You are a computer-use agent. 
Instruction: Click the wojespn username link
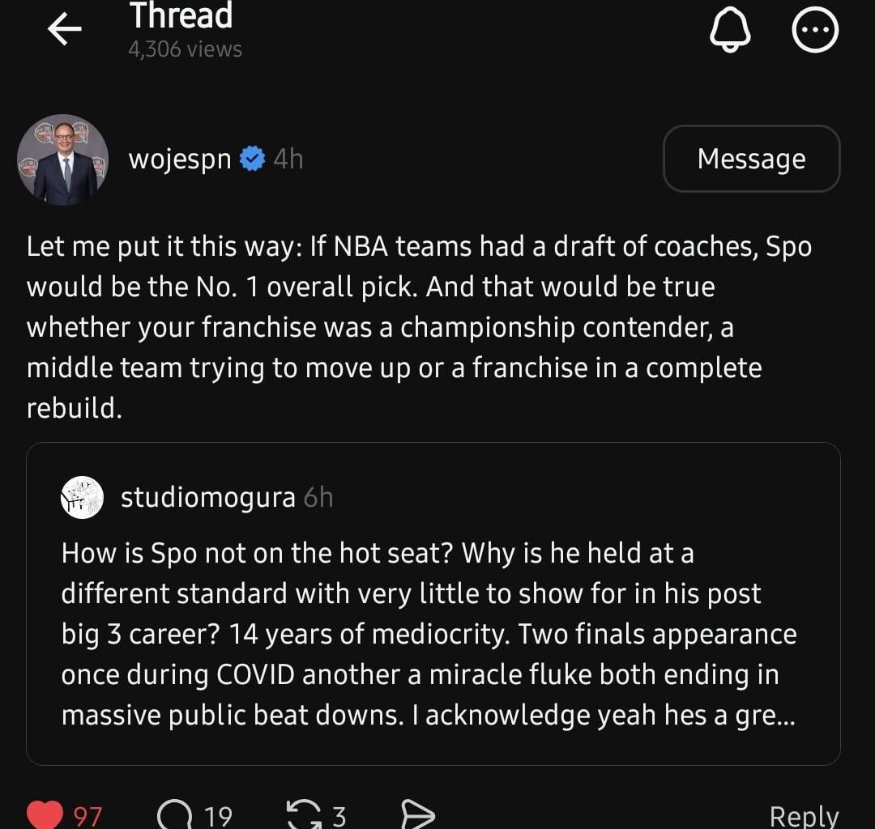click(179, 159)
